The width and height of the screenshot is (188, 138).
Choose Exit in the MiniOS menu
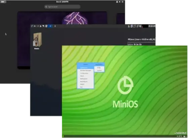[85, 87]
